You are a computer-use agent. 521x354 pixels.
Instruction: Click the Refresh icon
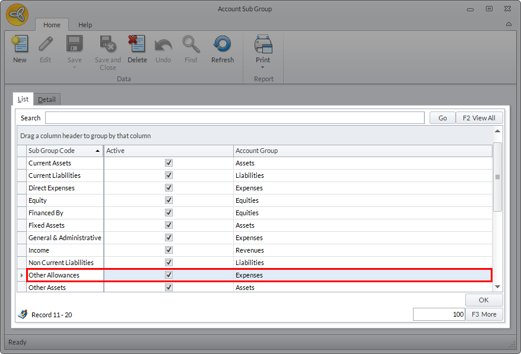click(223, 45)
